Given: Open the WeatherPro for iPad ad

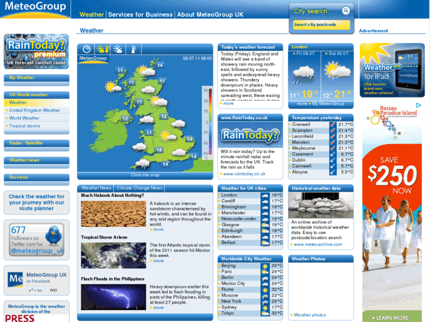Looking at the screenshot, I should (x=392, y=70).
